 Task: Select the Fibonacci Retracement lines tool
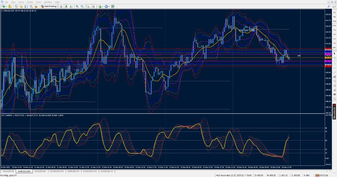[335, 82]
